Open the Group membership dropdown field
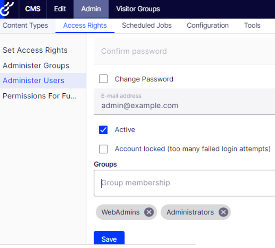Screen dimensions: 275x248 pyautogui.click(x=184, y=183)
